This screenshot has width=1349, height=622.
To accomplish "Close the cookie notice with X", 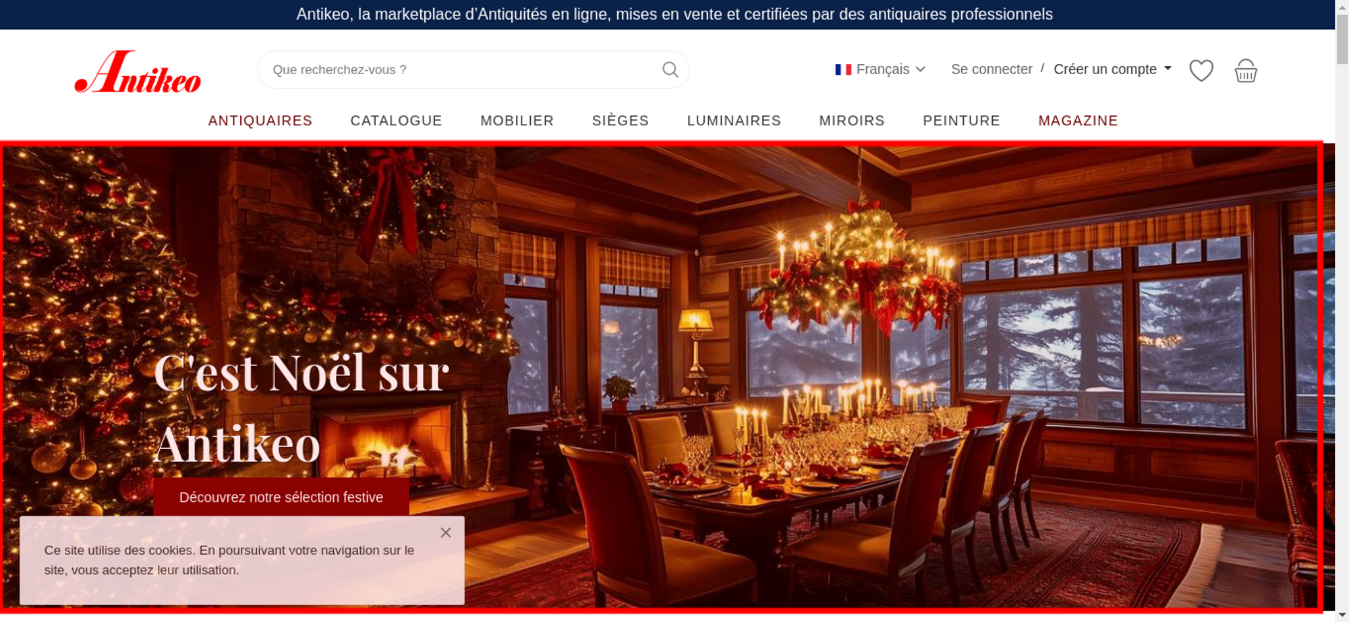I will [x=446, y=532].
